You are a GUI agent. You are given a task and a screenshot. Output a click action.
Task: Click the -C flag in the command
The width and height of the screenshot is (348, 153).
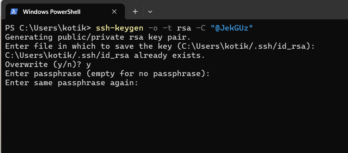[201, 29]
